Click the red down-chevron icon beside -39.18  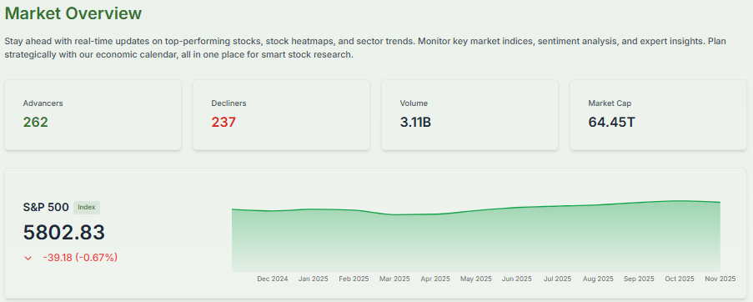(x=28, y=259)
